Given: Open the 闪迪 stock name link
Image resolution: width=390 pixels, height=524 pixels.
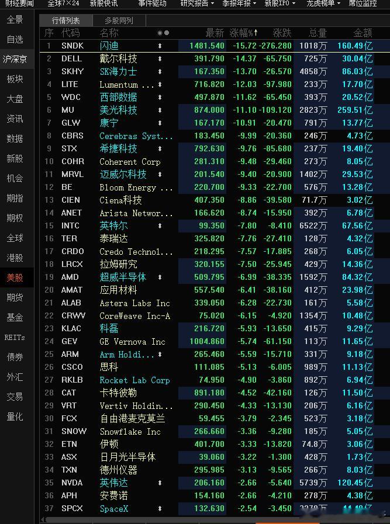Looking at the screenshot, I should tap(109, 46).
